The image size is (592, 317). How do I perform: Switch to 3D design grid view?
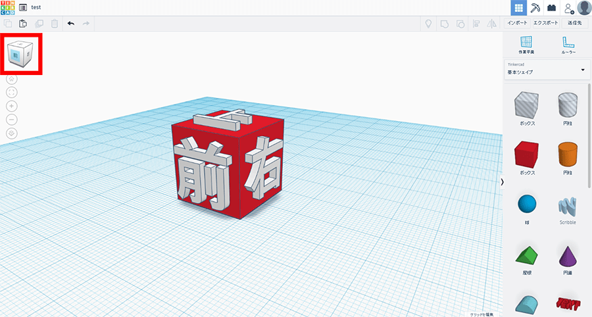click(519, 7)
